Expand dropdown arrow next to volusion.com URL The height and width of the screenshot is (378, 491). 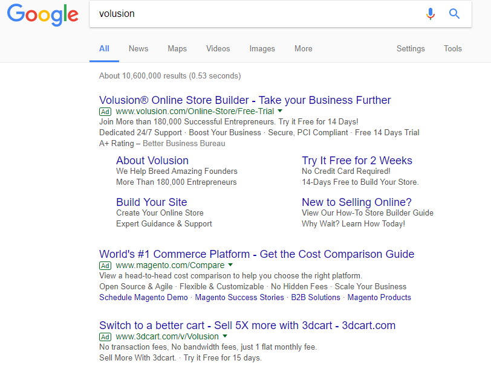[280, 111]
